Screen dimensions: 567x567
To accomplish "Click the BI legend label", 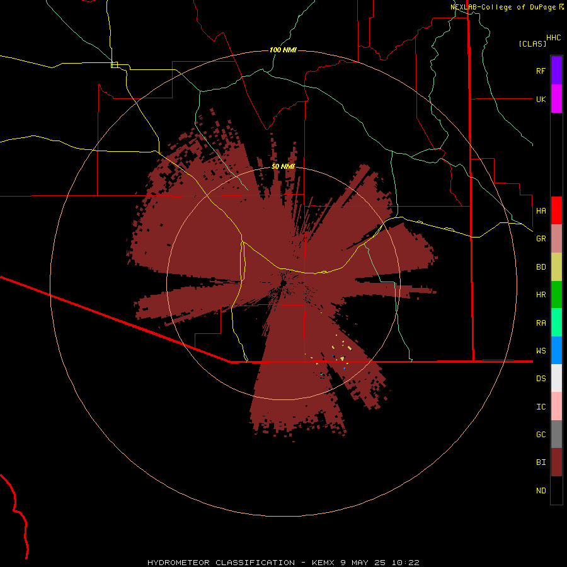I will tap(541, 462).
